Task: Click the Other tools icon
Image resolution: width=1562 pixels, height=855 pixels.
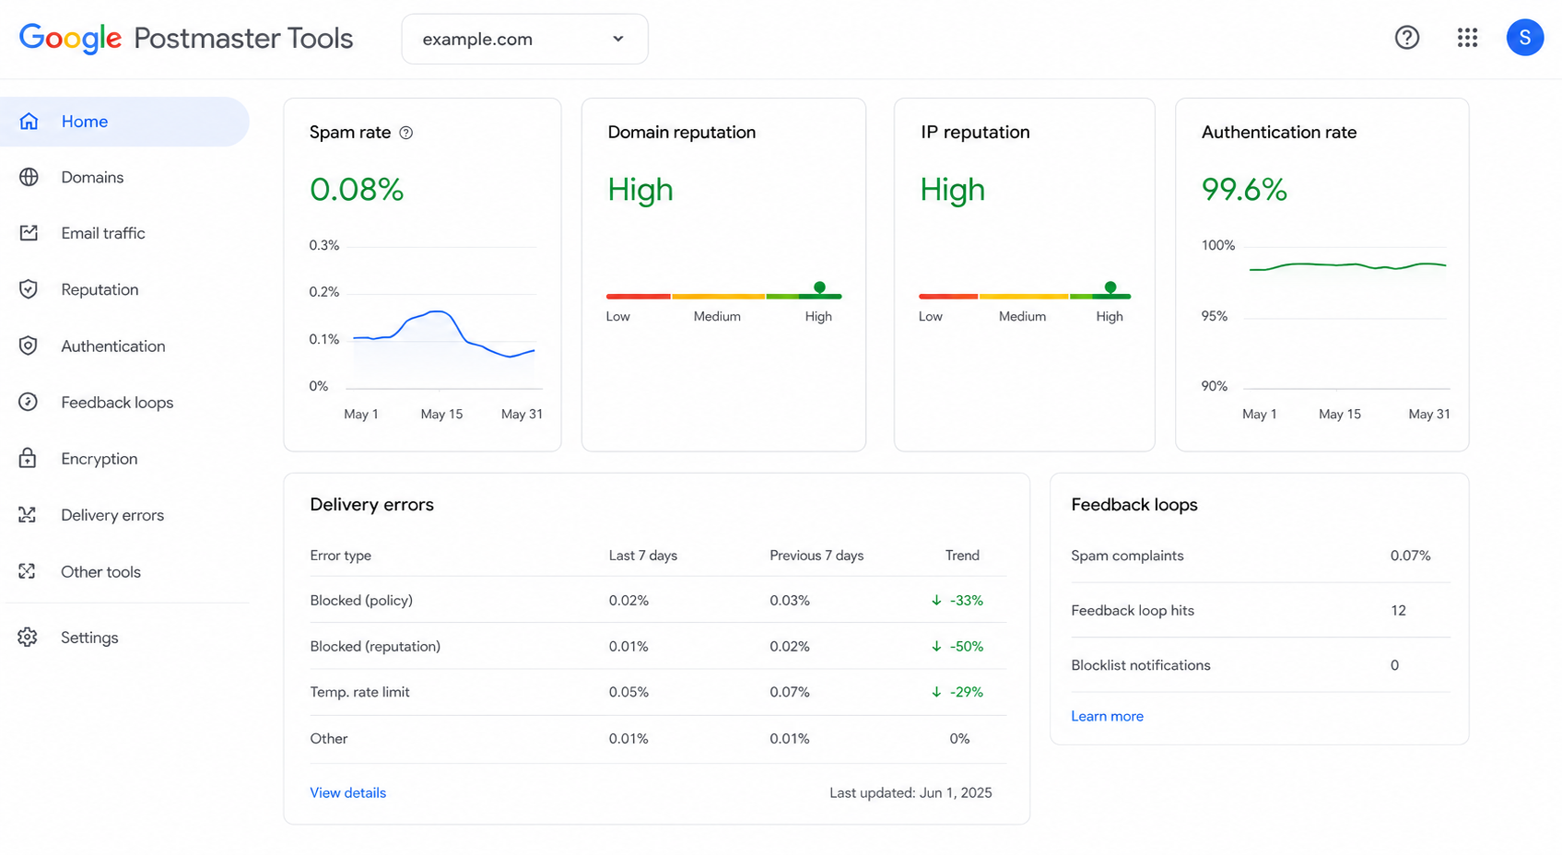Action: 28,571
